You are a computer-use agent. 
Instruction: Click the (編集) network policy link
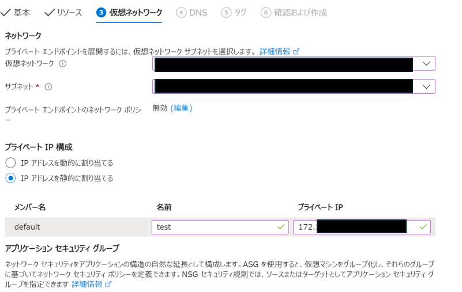point(181,108)
